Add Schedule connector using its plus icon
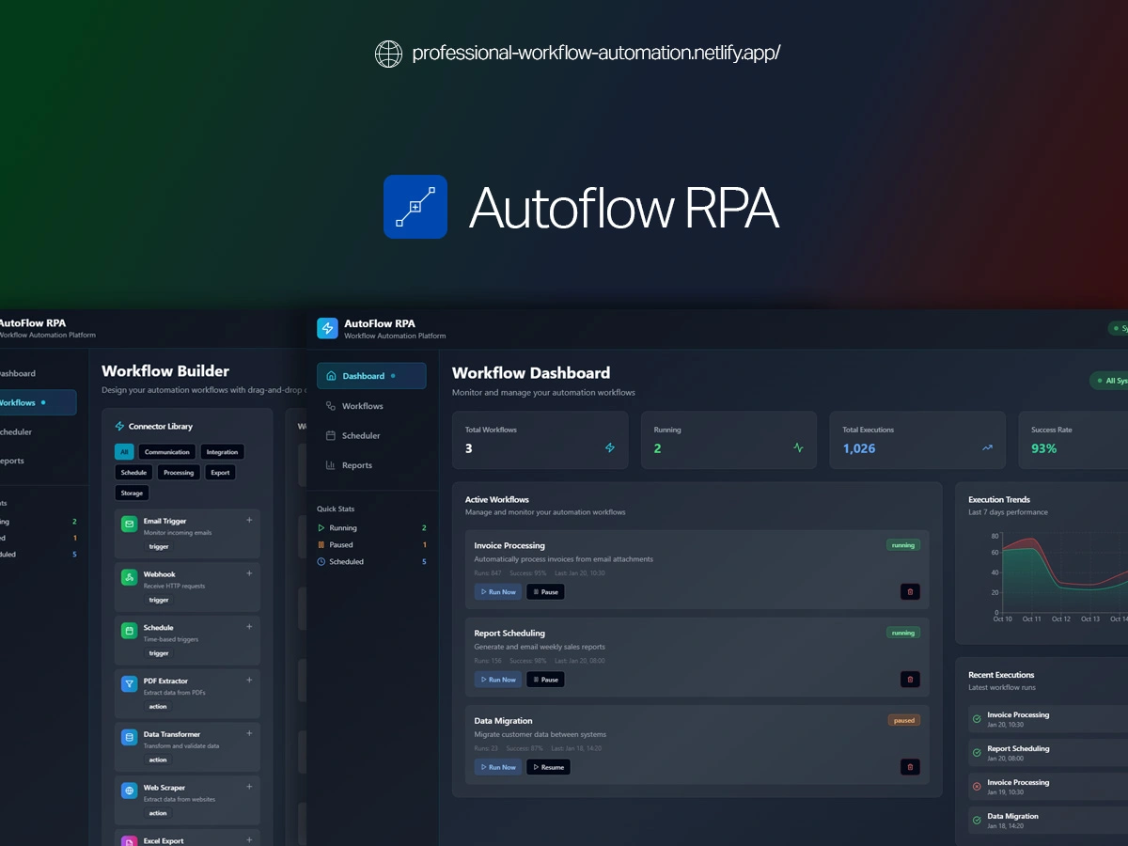This screenshot has height=846, width=1128. click(x=249, y=627)
